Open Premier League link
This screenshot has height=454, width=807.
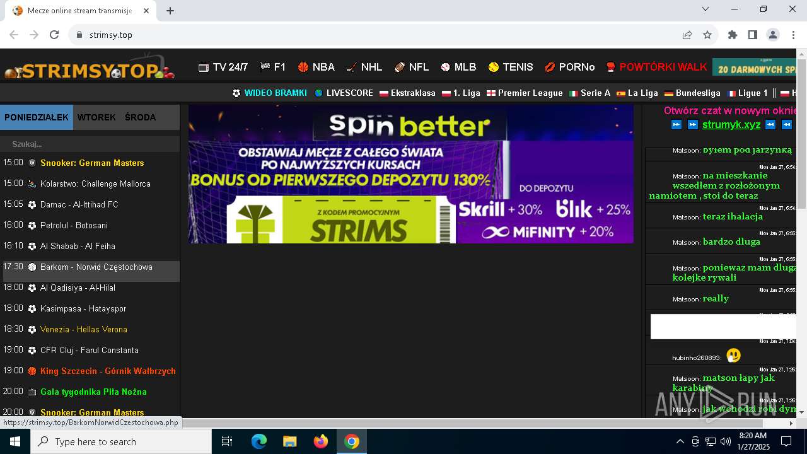pyautogui.click(x=525, y=93)
